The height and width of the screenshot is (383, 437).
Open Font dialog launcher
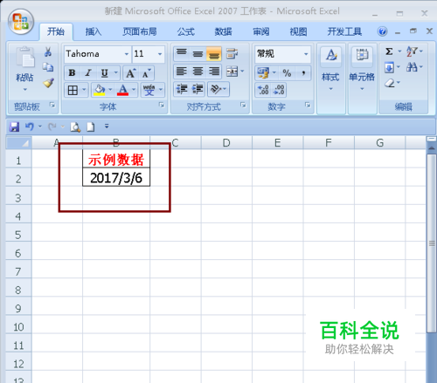click(x=162, y=106)
